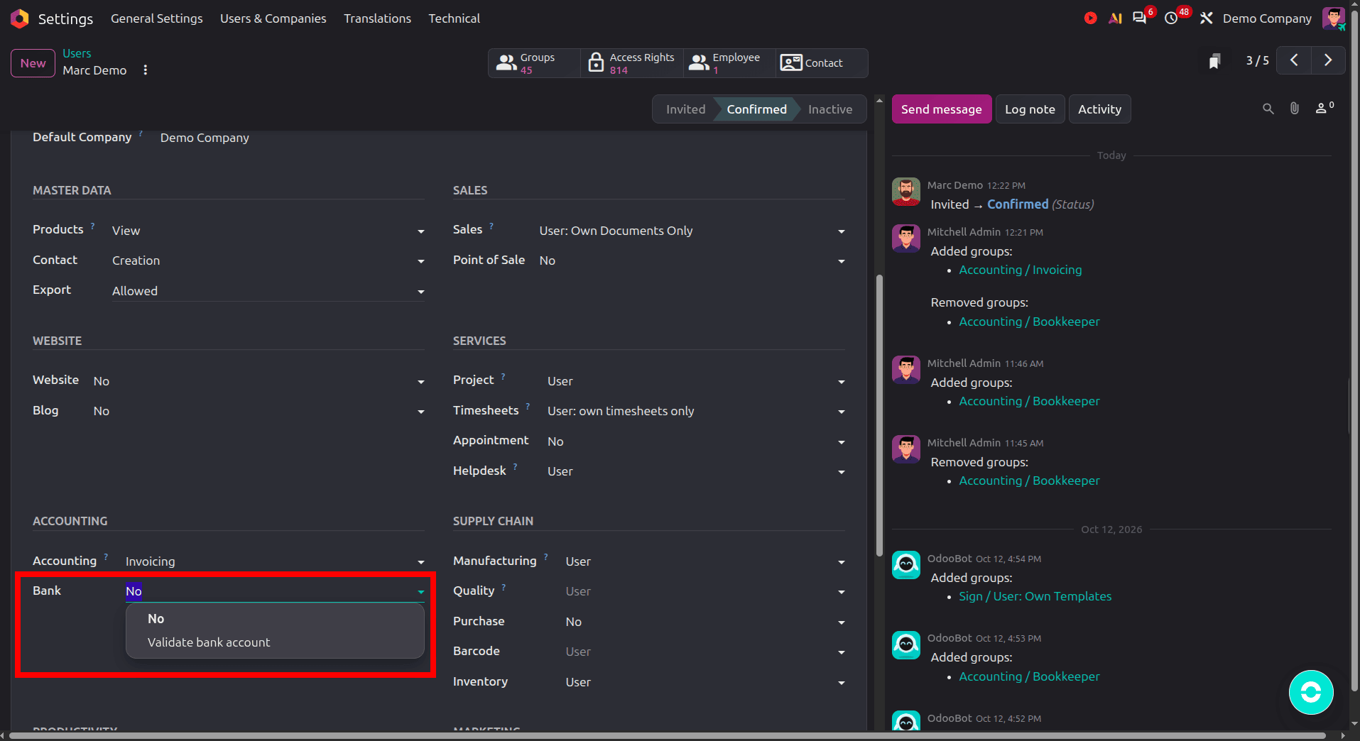Screen dimensions: 1360x741
Task: Open the chatter attachments paperclip
Action: click(1295, 109)
